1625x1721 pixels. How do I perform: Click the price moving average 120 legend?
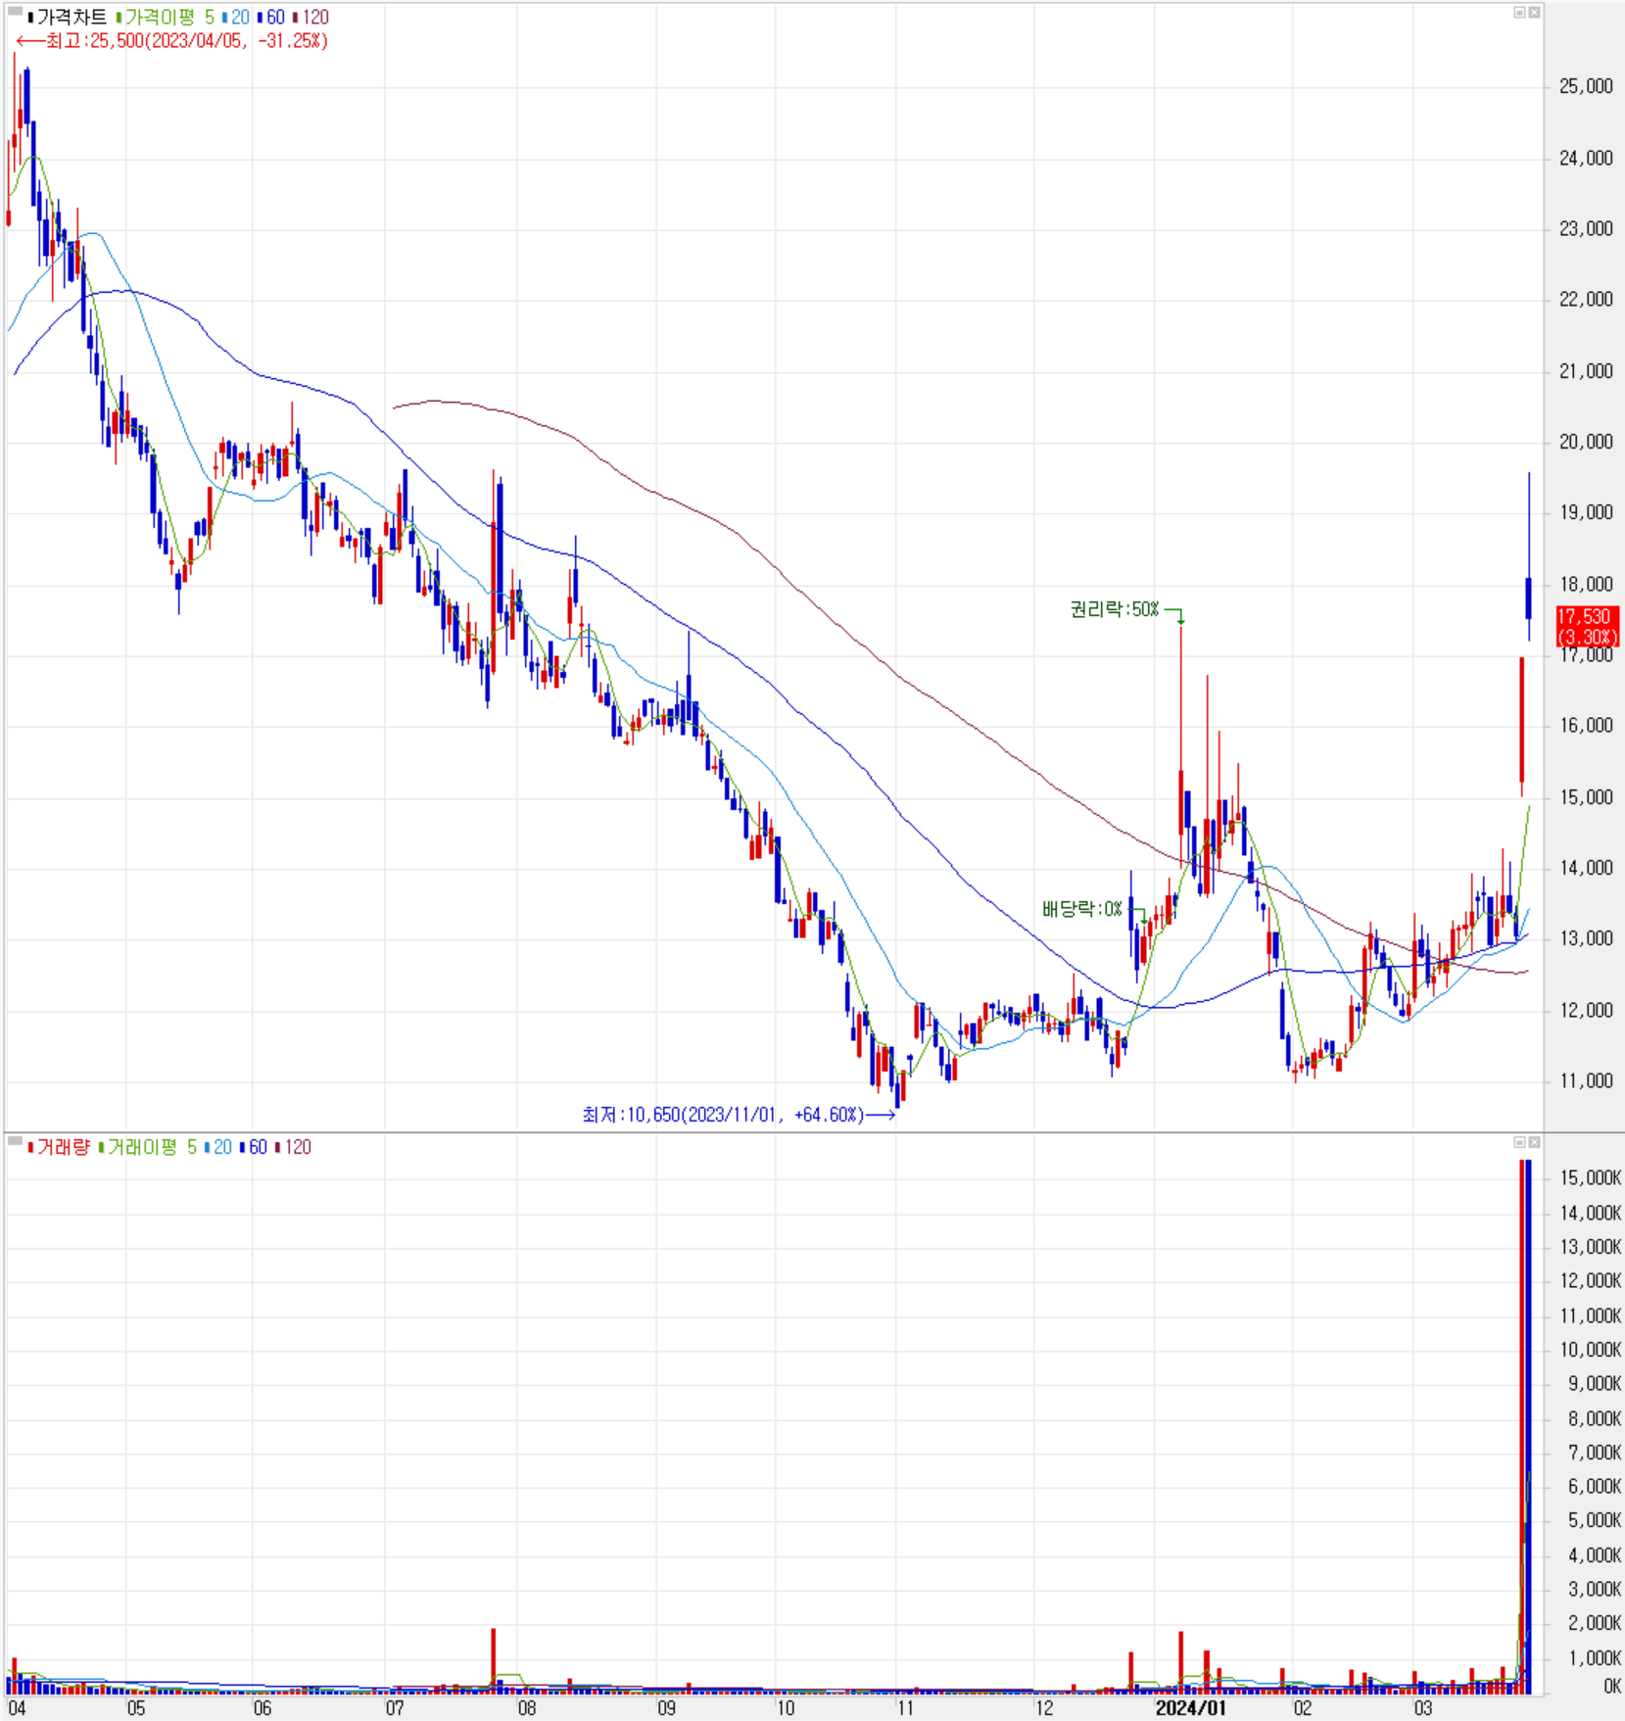coord(311,18)
